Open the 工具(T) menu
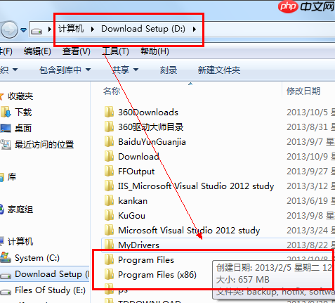Screen dimensions: 335x303 click(x=116, y=51)
